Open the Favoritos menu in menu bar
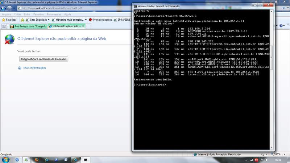 pyautogui.click(x=38, y=14)
